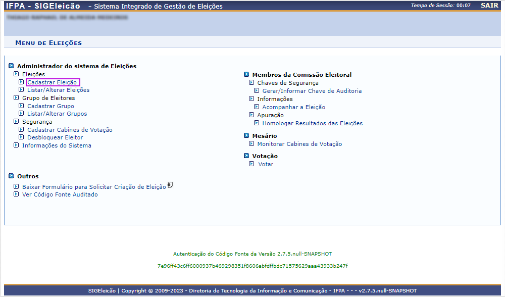Click arrow icon beside Eleições heading
The width and height of the screenshot is (505, 297).
(16, 74)
